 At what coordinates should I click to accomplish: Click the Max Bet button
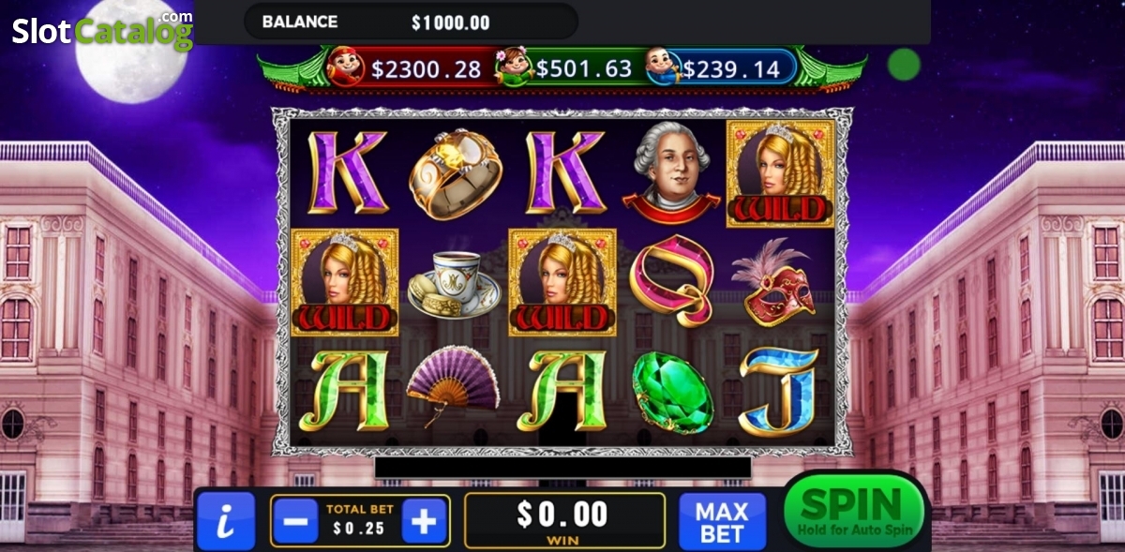[x=723, y=522]
